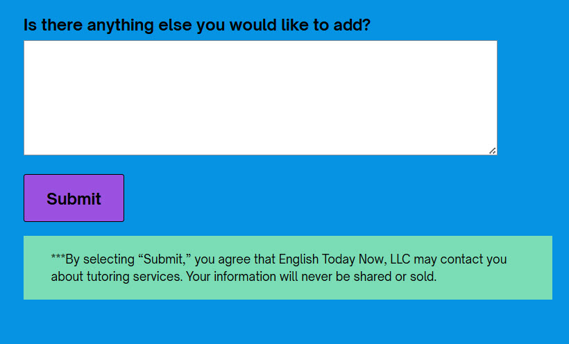Click the triple asterisks starting the disclaimer
Screen dimensions: 569x344
point(58,259)
